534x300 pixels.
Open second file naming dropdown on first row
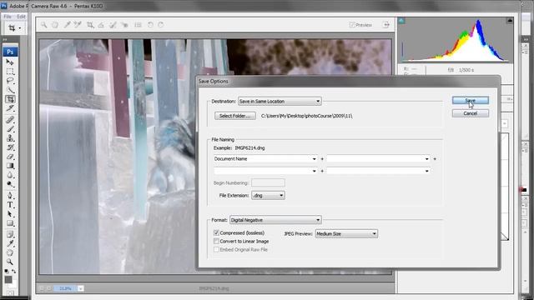(x=378, y=159)
